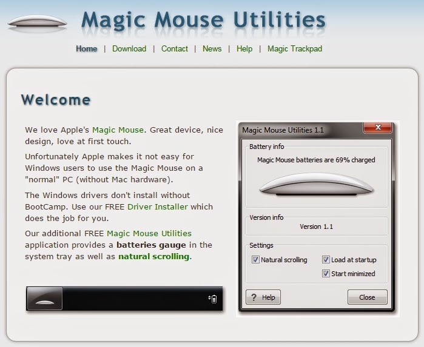Image resolution: width=424 pixels, height=347 pixels.
Task: Click the 'batteries gauge' bold text
Action: 151,245
